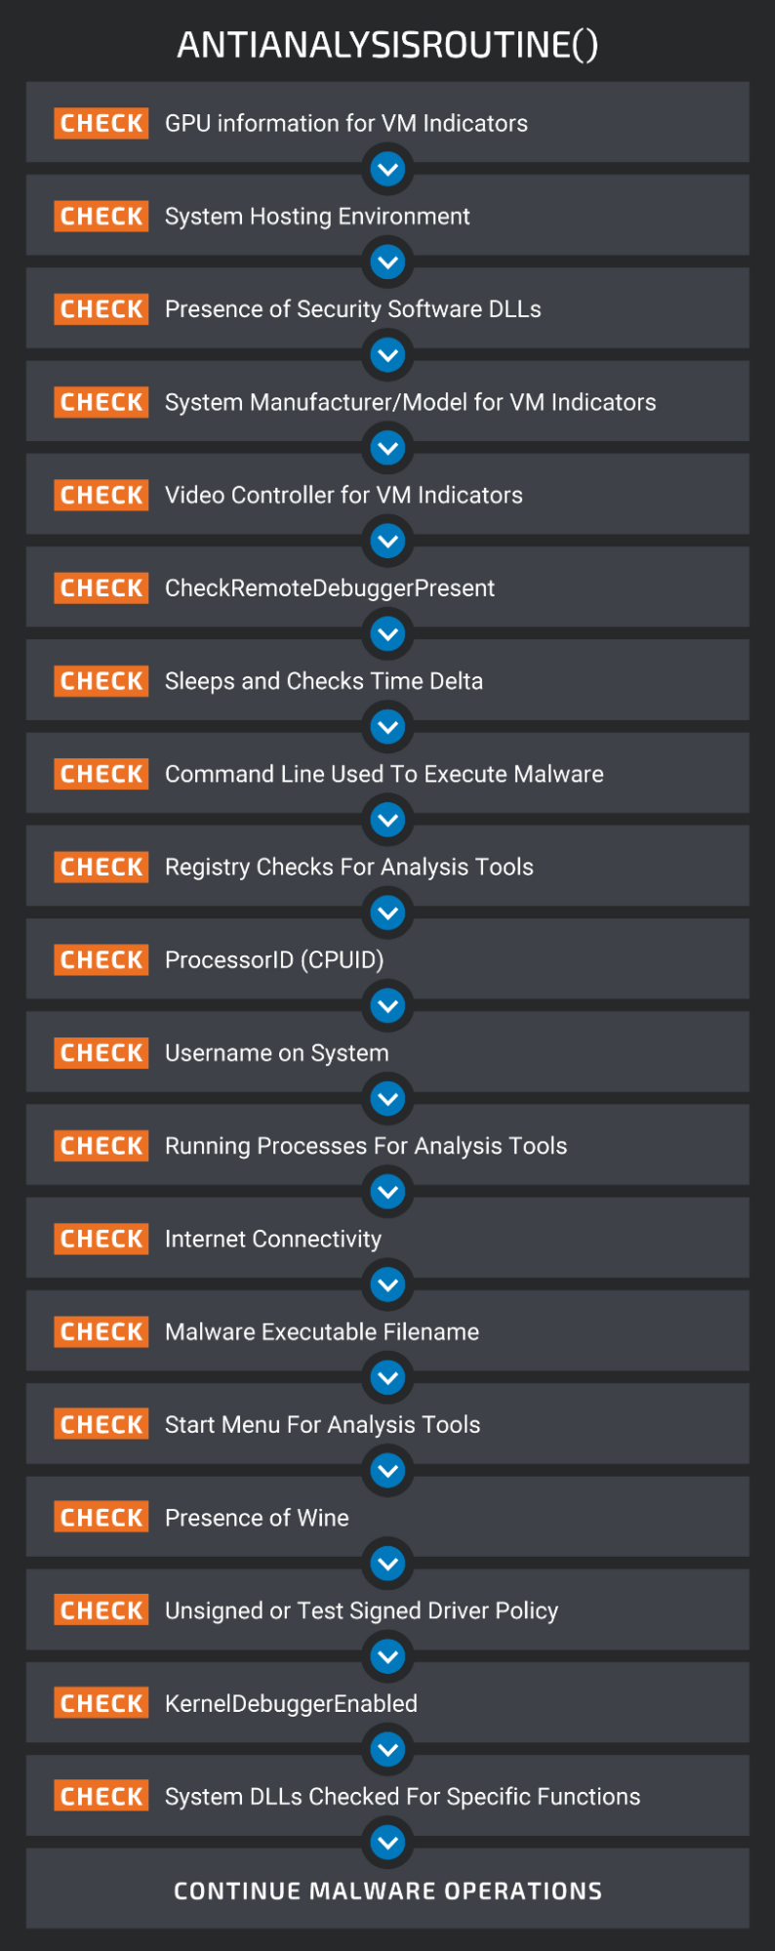Click the Continue Malware Operations box
Screen dimensions: 775x1951
pyautogui.click(x=387, y=1889)
